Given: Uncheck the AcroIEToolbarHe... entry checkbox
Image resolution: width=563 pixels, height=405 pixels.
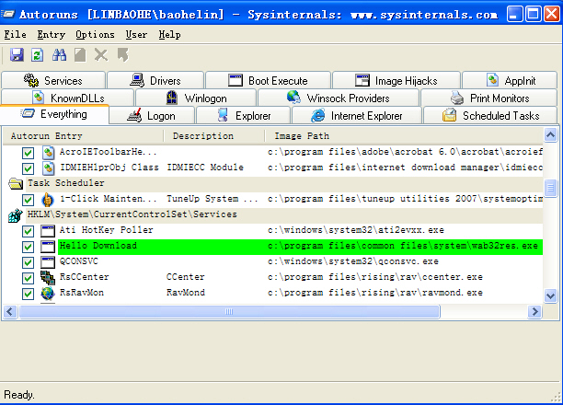Looking at the screenshot, I should click(x=28, y=153).
